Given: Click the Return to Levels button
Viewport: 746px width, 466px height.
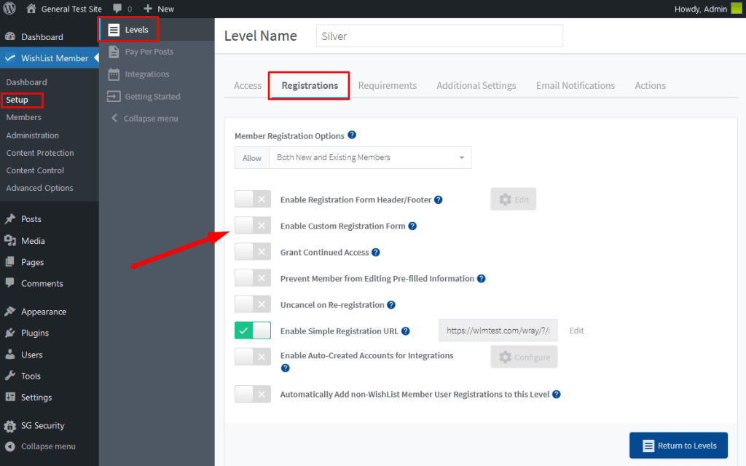Looking at the screenshot, I should tap(678, 446).
